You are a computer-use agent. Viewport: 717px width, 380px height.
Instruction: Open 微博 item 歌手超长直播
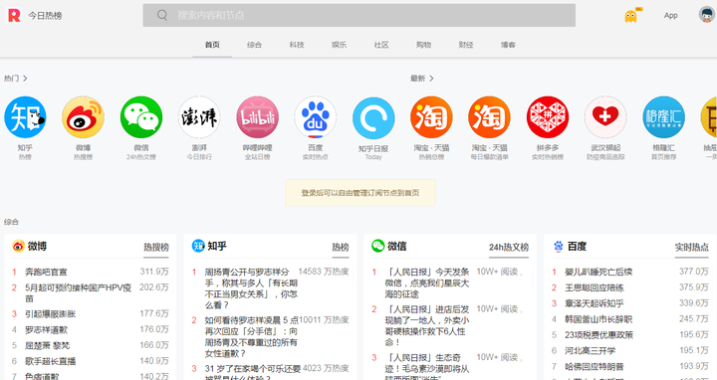coord(51,361)
